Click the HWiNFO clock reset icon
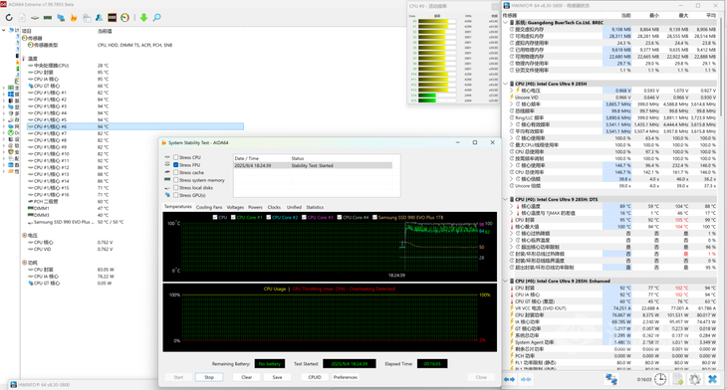The width and height of the screenshot is (727, 390). tap(660, 379)
